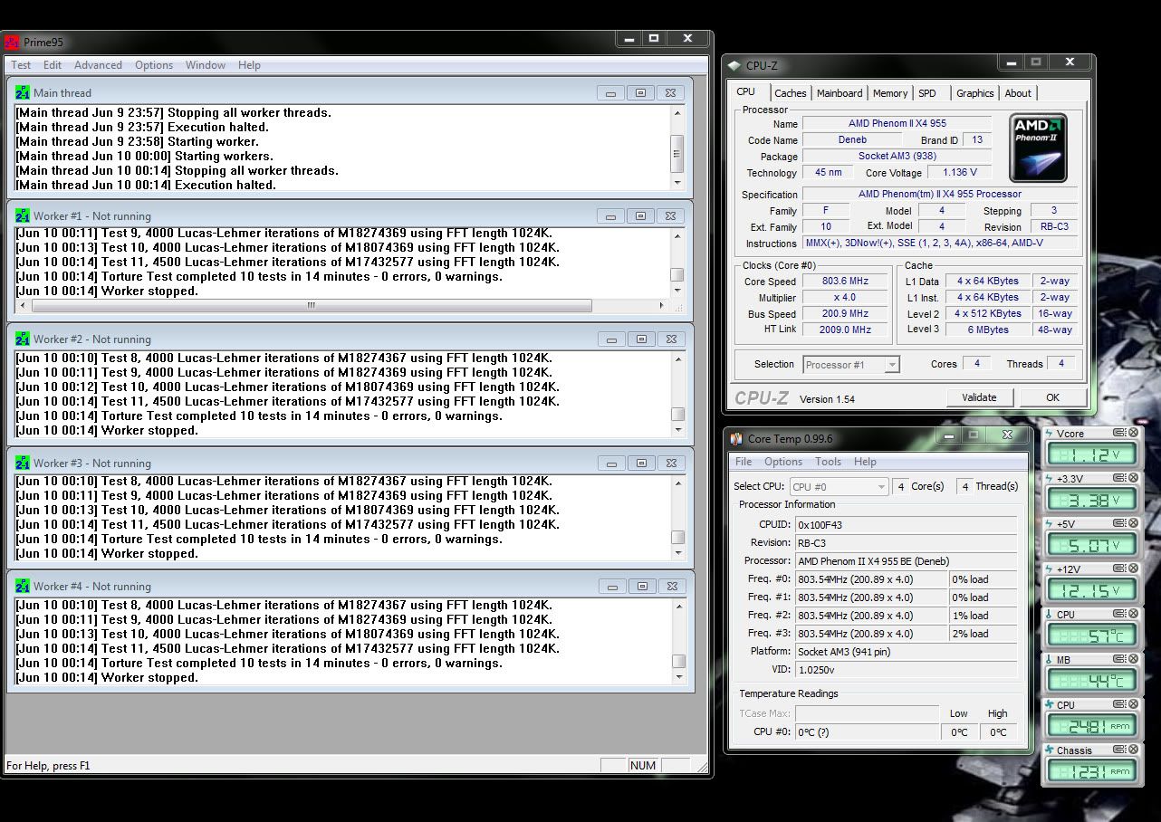This screenshot has width=1161, height=822.
Task: Click the Worker #2 window icon
Action: pyautogui.click(x=23, y=339)
